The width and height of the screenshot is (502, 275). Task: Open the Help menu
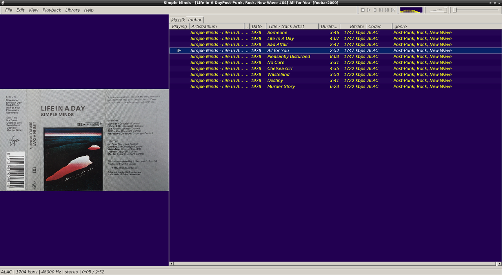tap(89, 10)
